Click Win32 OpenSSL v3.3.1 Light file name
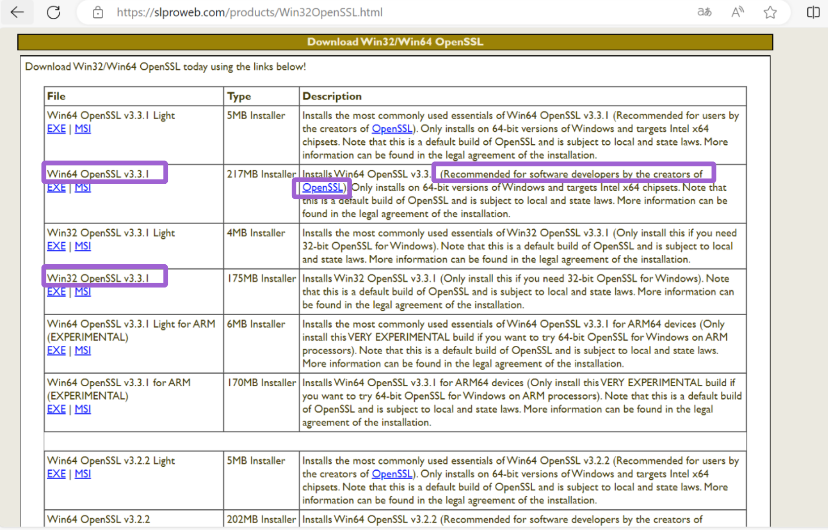 point(111,233)
